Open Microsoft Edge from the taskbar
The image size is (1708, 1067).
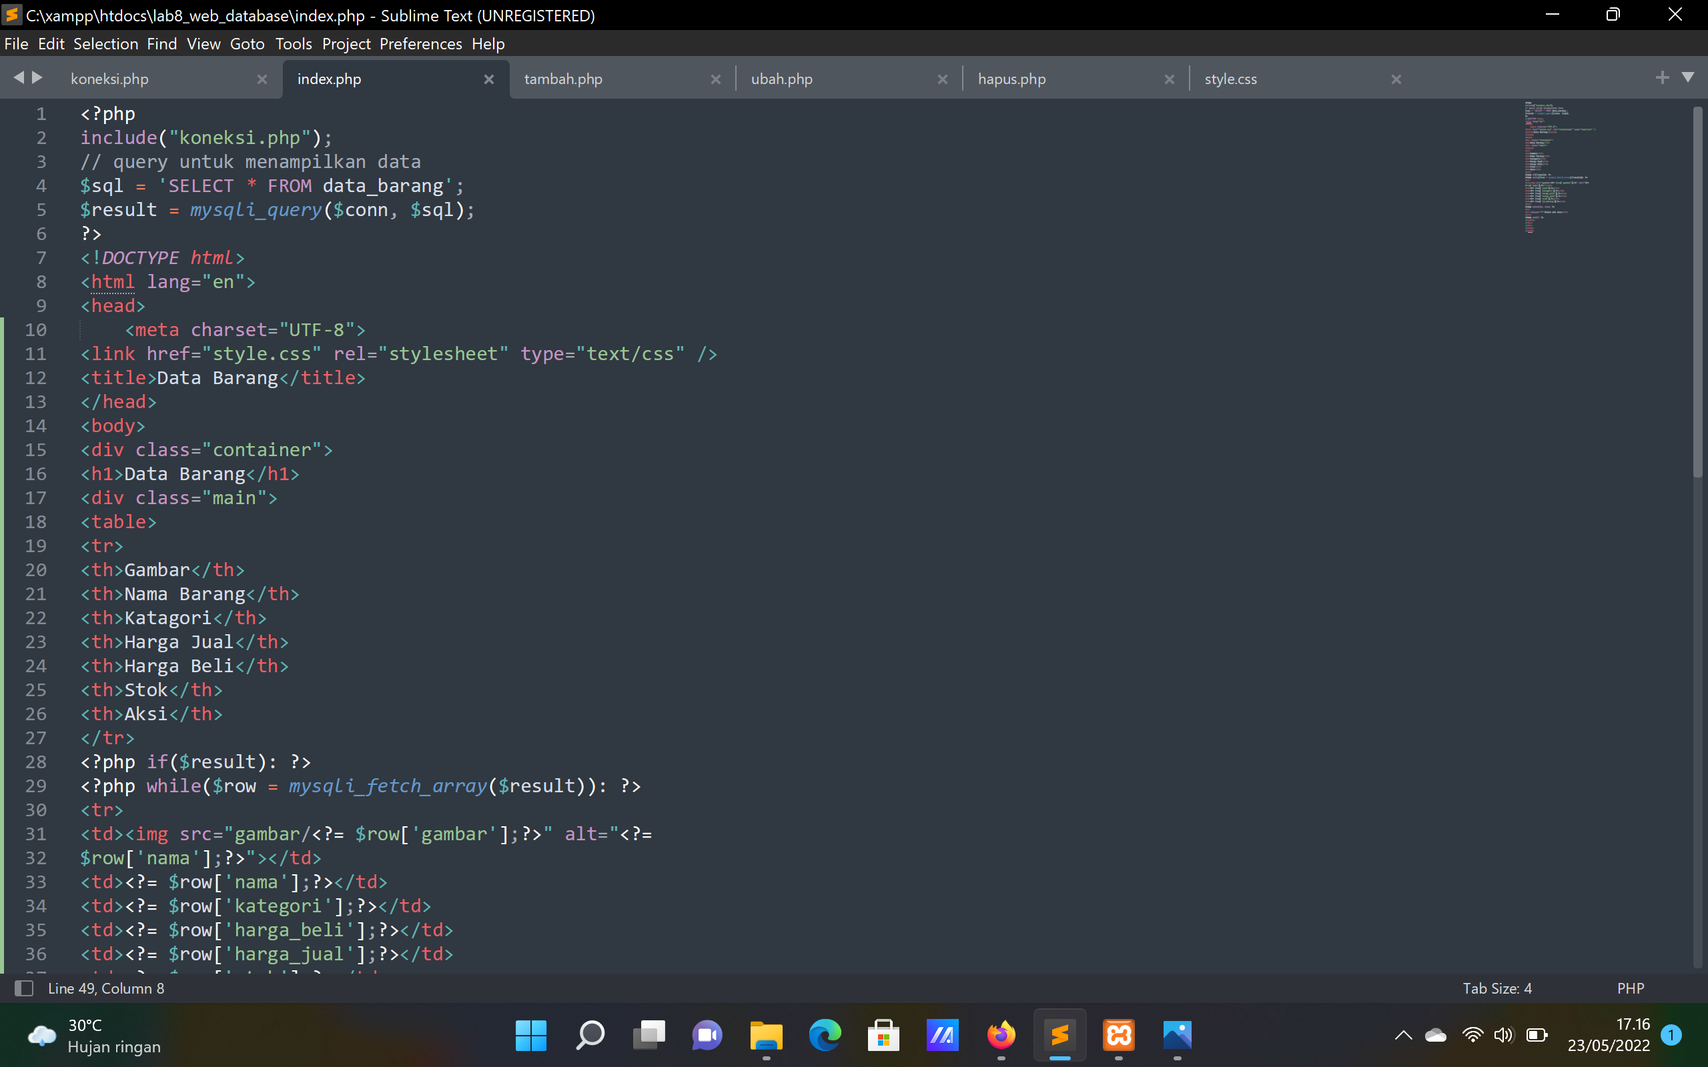[825, 1035]
